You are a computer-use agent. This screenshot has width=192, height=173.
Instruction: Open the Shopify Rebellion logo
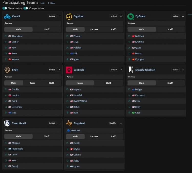131,70
